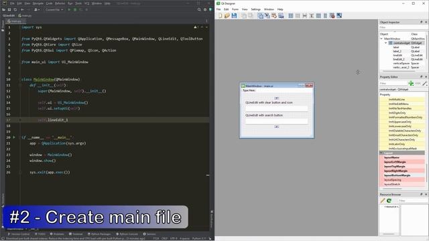Viewport: 429px width, 241px height.
Task: Click Object Inspector filter field
Action: (403, 27)
